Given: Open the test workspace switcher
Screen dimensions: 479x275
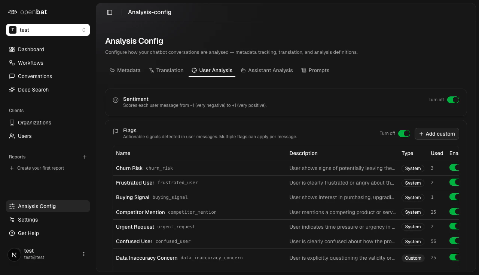Looking at the screenshot, I should pos(48,30).
